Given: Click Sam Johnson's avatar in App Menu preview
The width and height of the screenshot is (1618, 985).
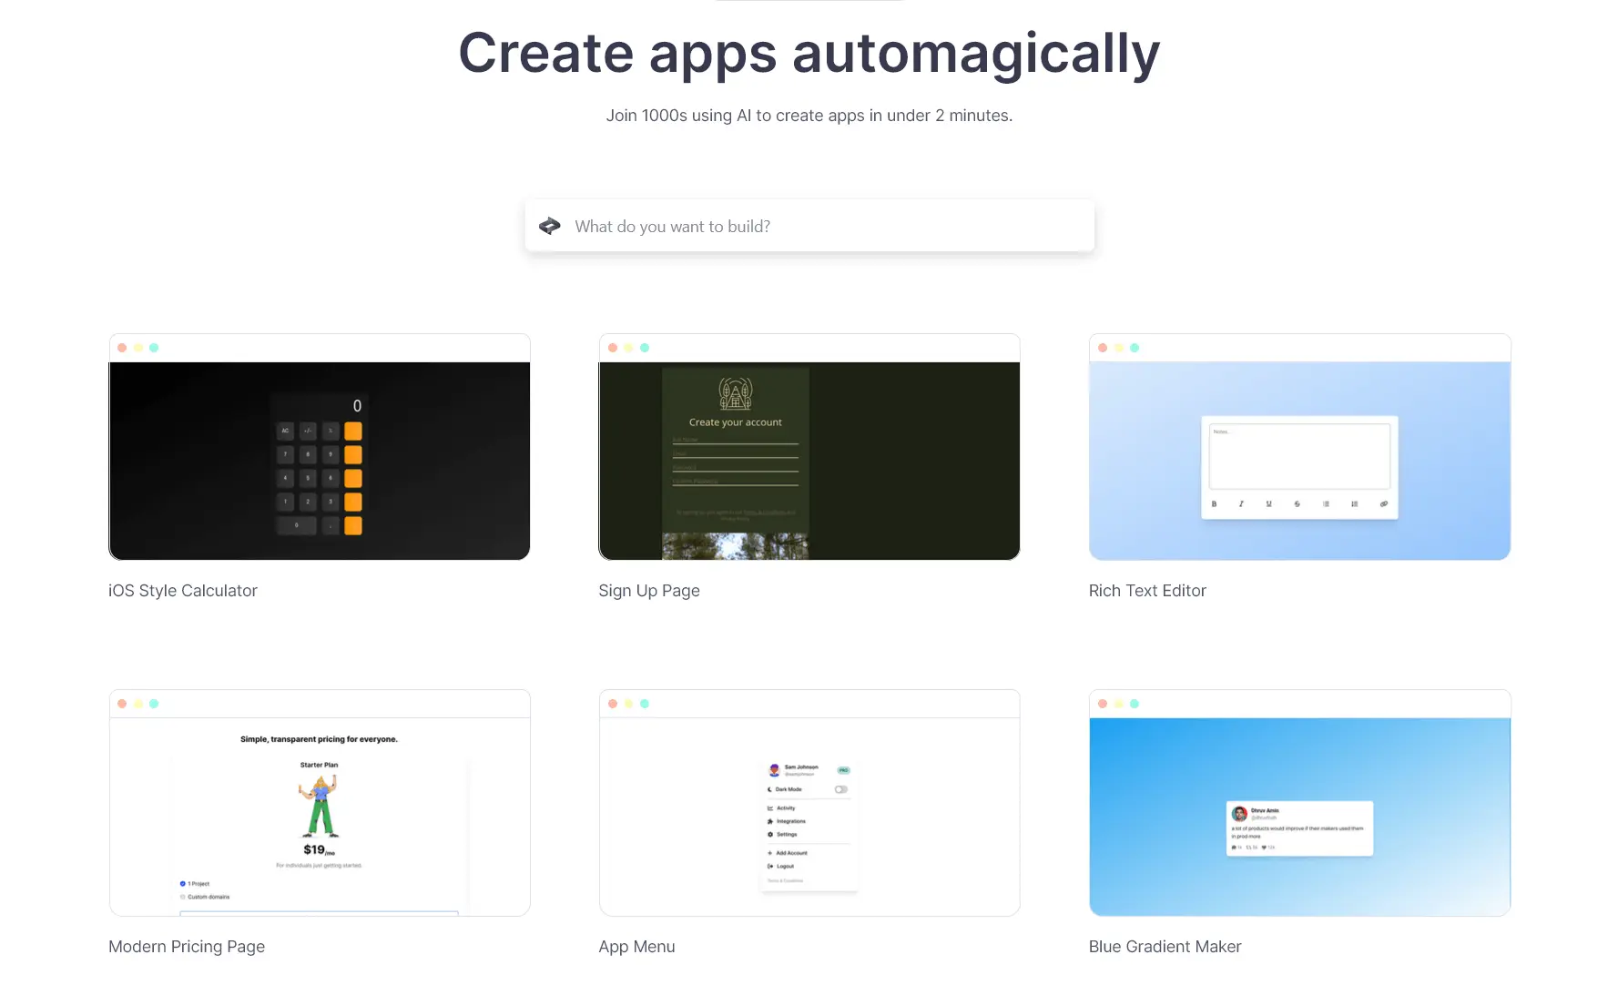Looking at the screenshot, I should click(x=774, y=770).
